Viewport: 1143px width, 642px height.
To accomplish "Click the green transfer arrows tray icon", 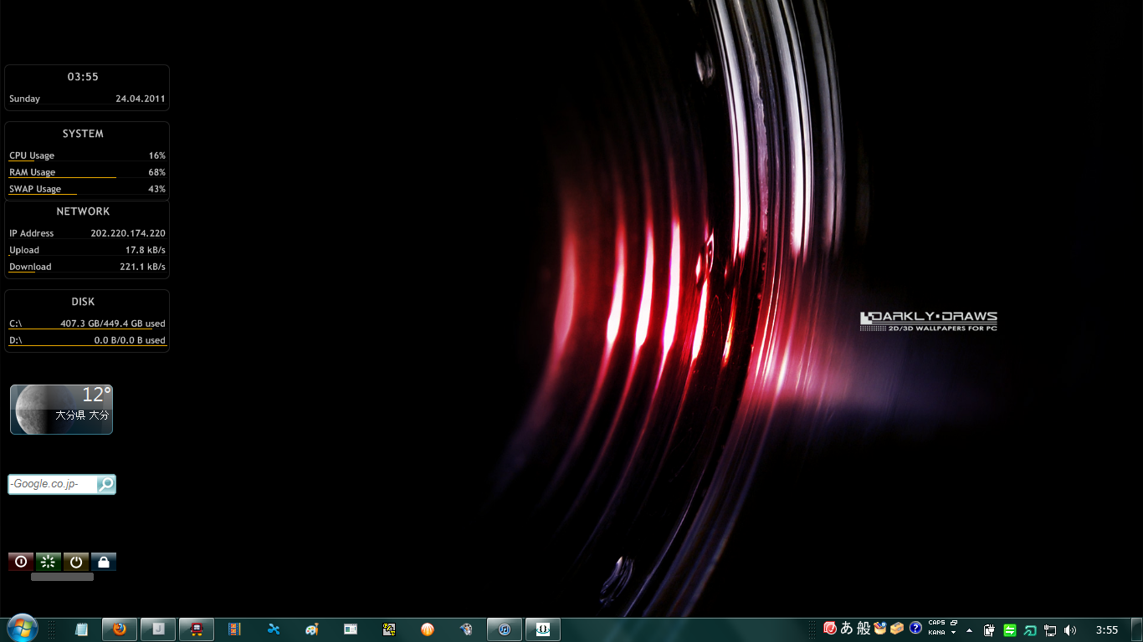I will [1010, 630].
